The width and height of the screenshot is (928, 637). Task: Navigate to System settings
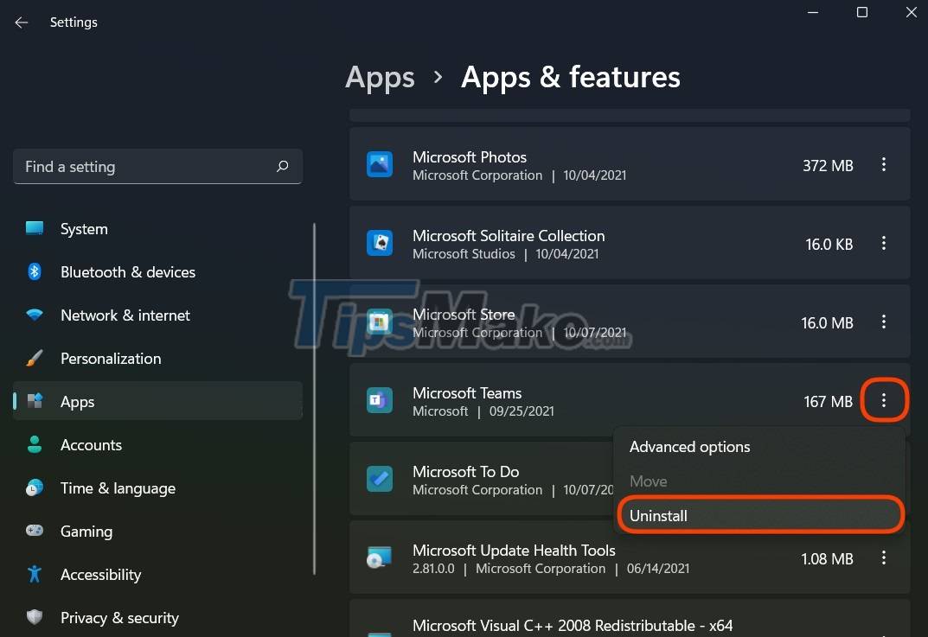pos(83,228)
